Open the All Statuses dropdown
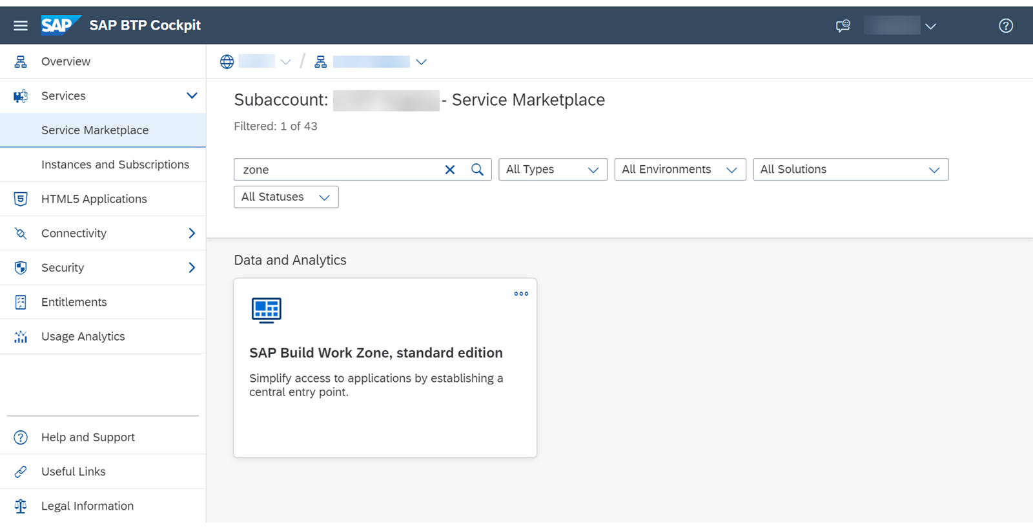Screen dimensions: 1033x529 pyautogui.click(x=286, y=197)
